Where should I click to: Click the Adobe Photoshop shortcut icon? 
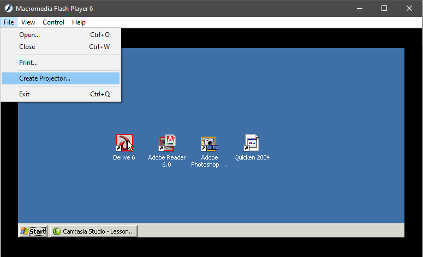(210, 144)
